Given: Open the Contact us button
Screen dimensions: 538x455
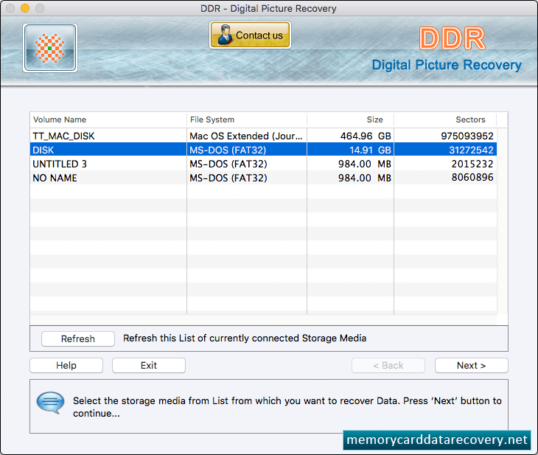Looking at the screenshot, I should point(250,35).
